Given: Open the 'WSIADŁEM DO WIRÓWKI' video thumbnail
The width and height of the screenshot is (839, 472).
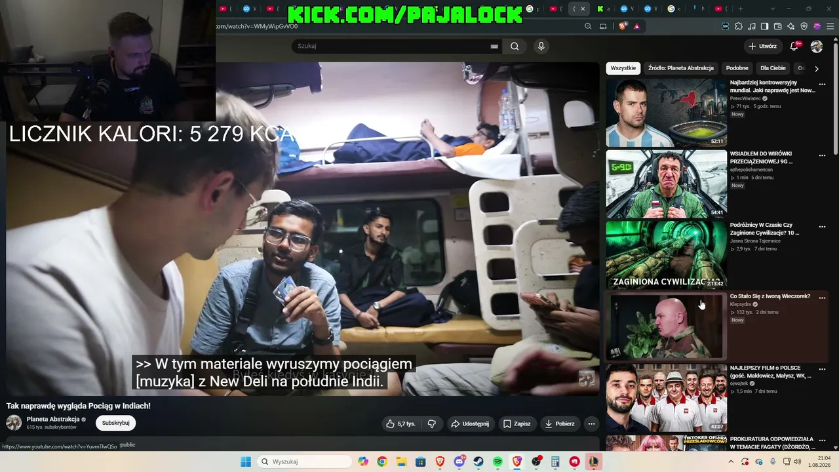Looking at the screenshot, I should (666, 184).
